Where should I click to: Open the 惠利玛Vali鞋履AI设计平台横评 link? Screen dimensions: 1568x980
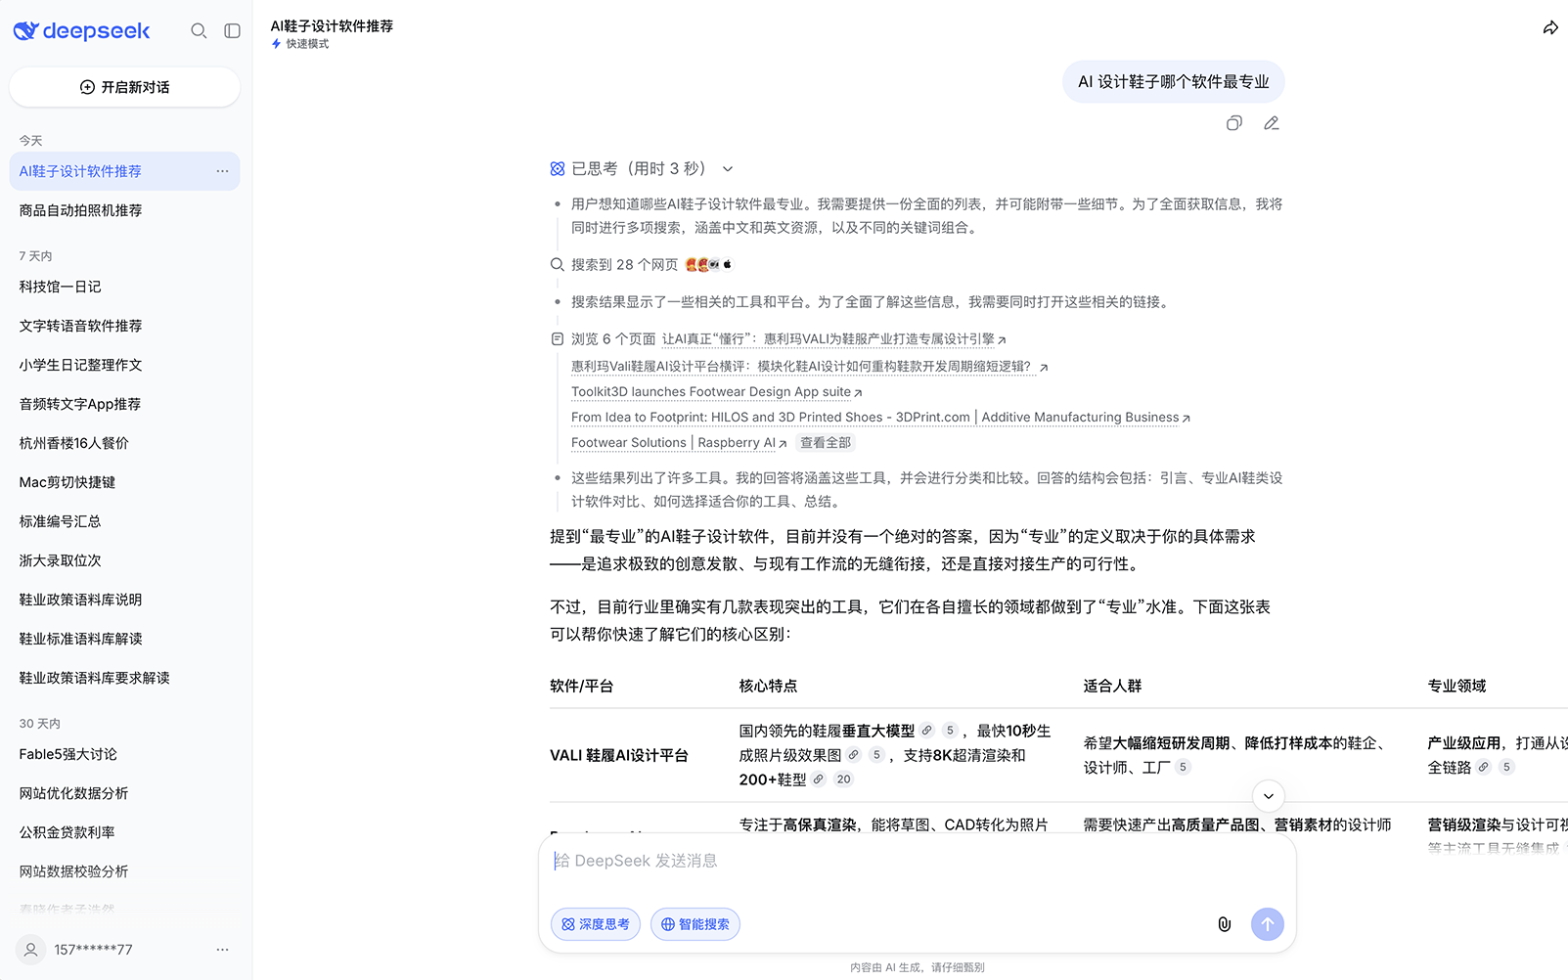809,367
